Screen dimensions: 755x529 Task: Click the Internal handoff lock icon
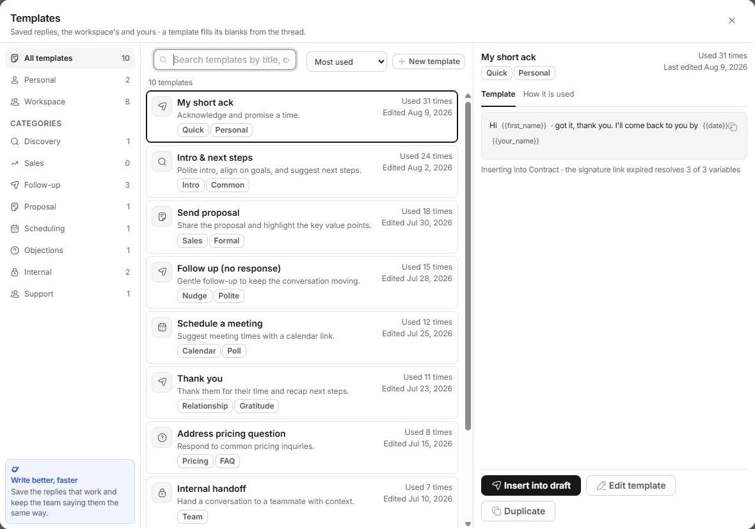(163, 493)
